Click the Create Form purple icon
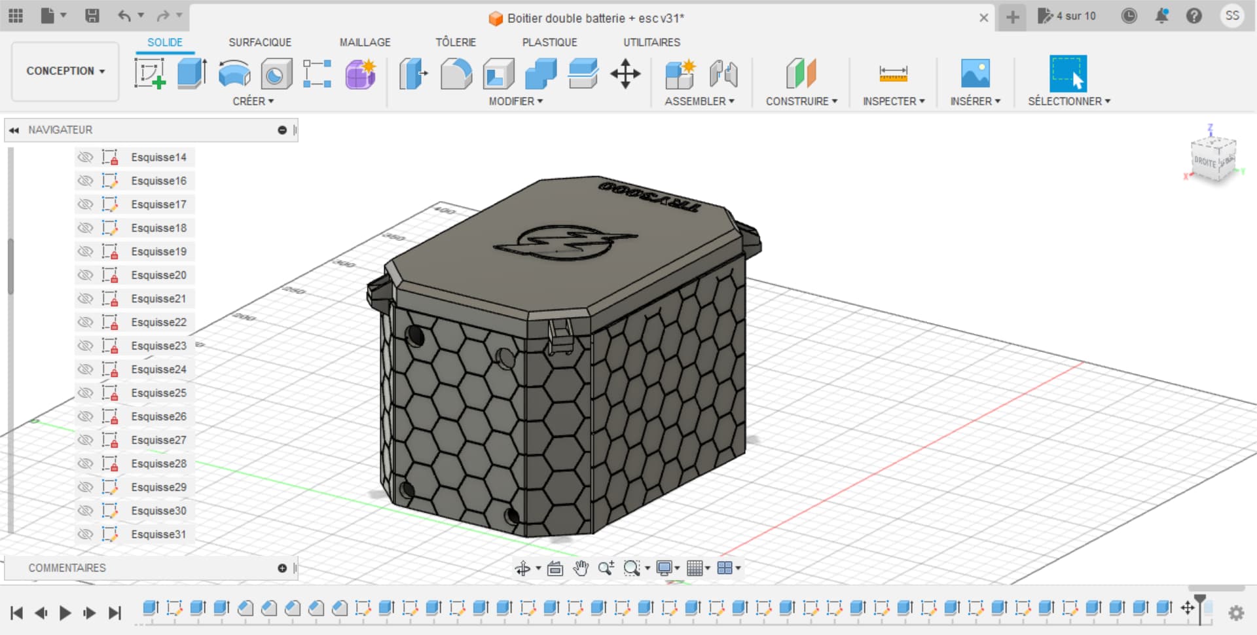Viewport: 1257px width, 635px height. [360, 73]
